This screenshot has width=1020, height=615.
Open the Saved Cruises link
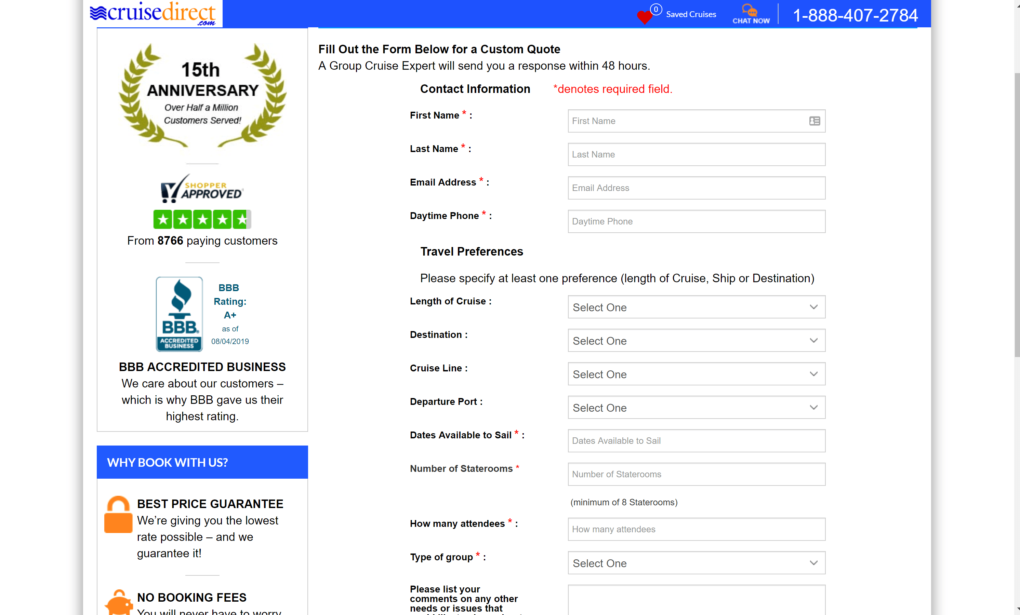point(690,14)
